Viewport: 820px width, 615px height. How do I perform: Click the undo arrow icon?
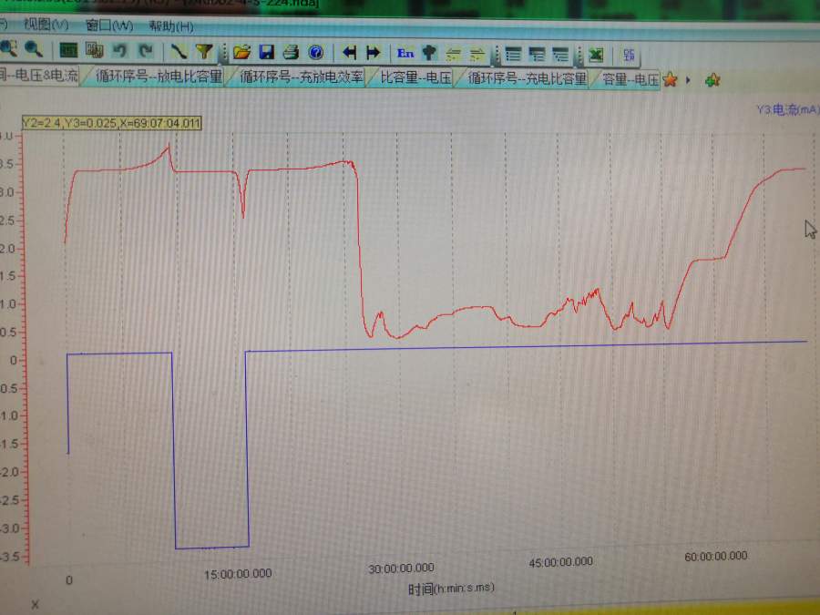coord(119,51)
